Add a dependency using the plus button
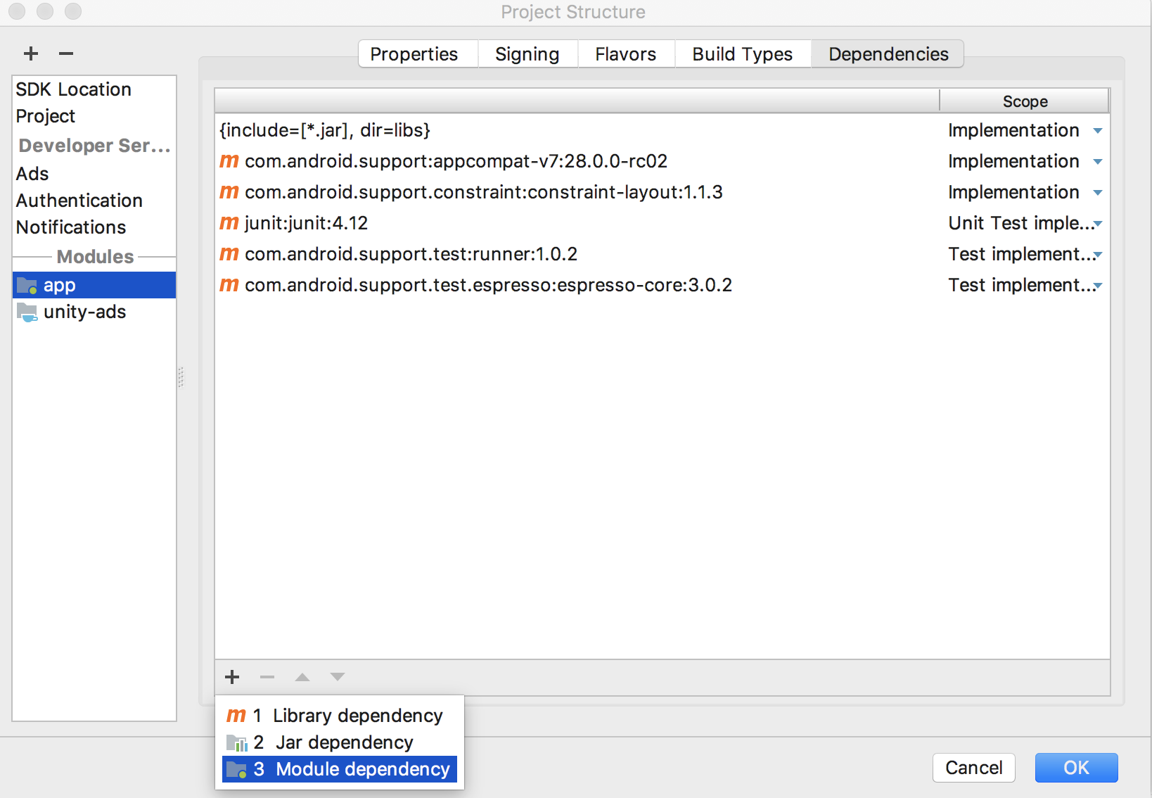 tap(232, 677)
